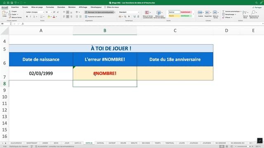Click the comma thousands separator icon
Viewport: 264px width, 148px height.
click(x=129, y=16)
